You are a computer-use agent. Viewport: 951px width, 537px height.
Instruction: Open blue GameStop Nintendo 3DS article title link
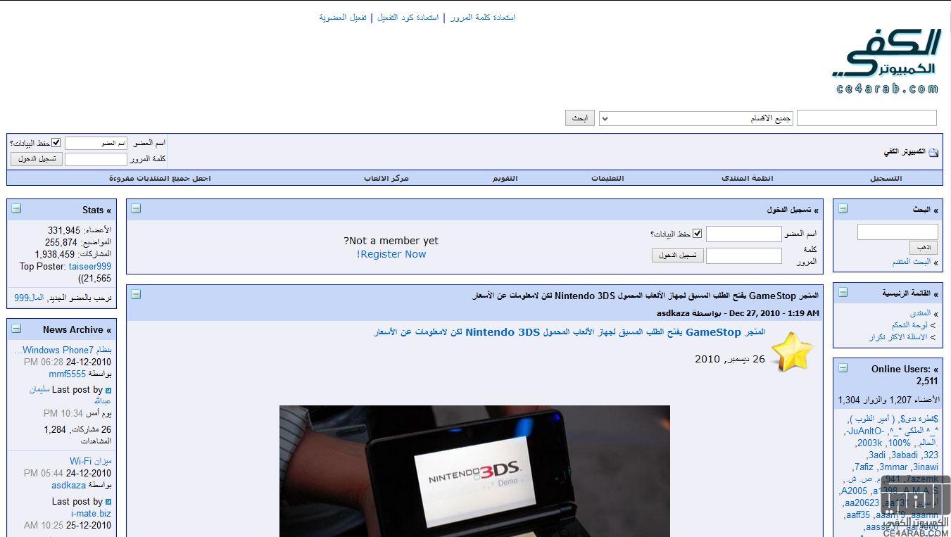569,332
